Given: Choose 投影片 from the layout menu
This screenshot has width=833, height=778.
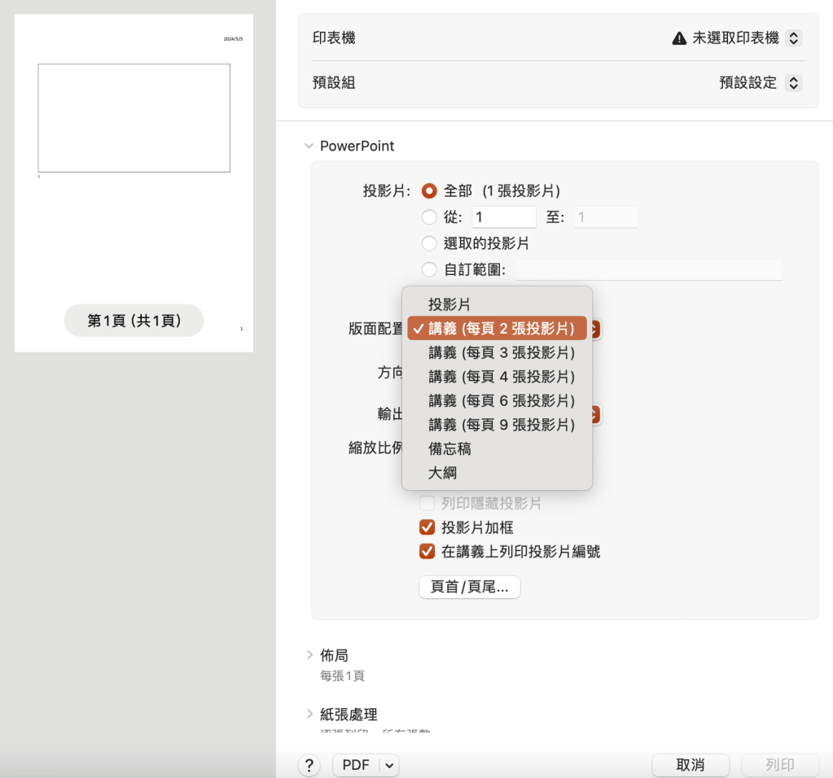Looking at the screenshot, I should pos(449,304).
